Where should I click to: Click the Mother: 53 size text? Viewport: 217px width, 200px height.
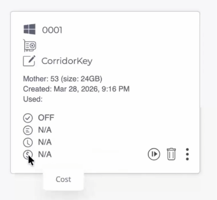[x=63, y=79]
